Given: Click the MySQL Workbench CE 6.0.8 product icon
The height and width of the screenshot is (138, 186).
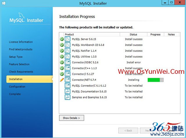Looking at the screenshot, I should (x=67, y=45).
